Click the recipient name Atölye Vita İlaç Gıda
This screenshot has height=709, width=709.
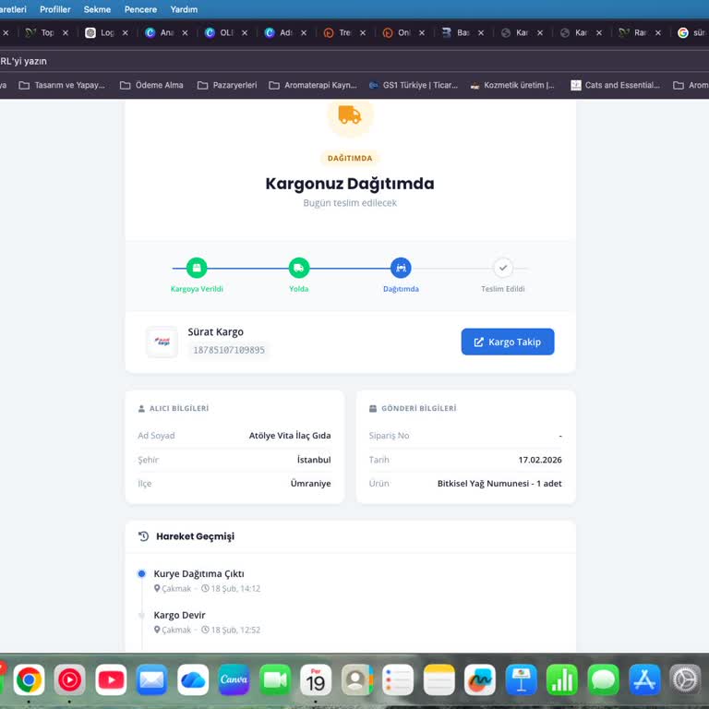point(290,436)
